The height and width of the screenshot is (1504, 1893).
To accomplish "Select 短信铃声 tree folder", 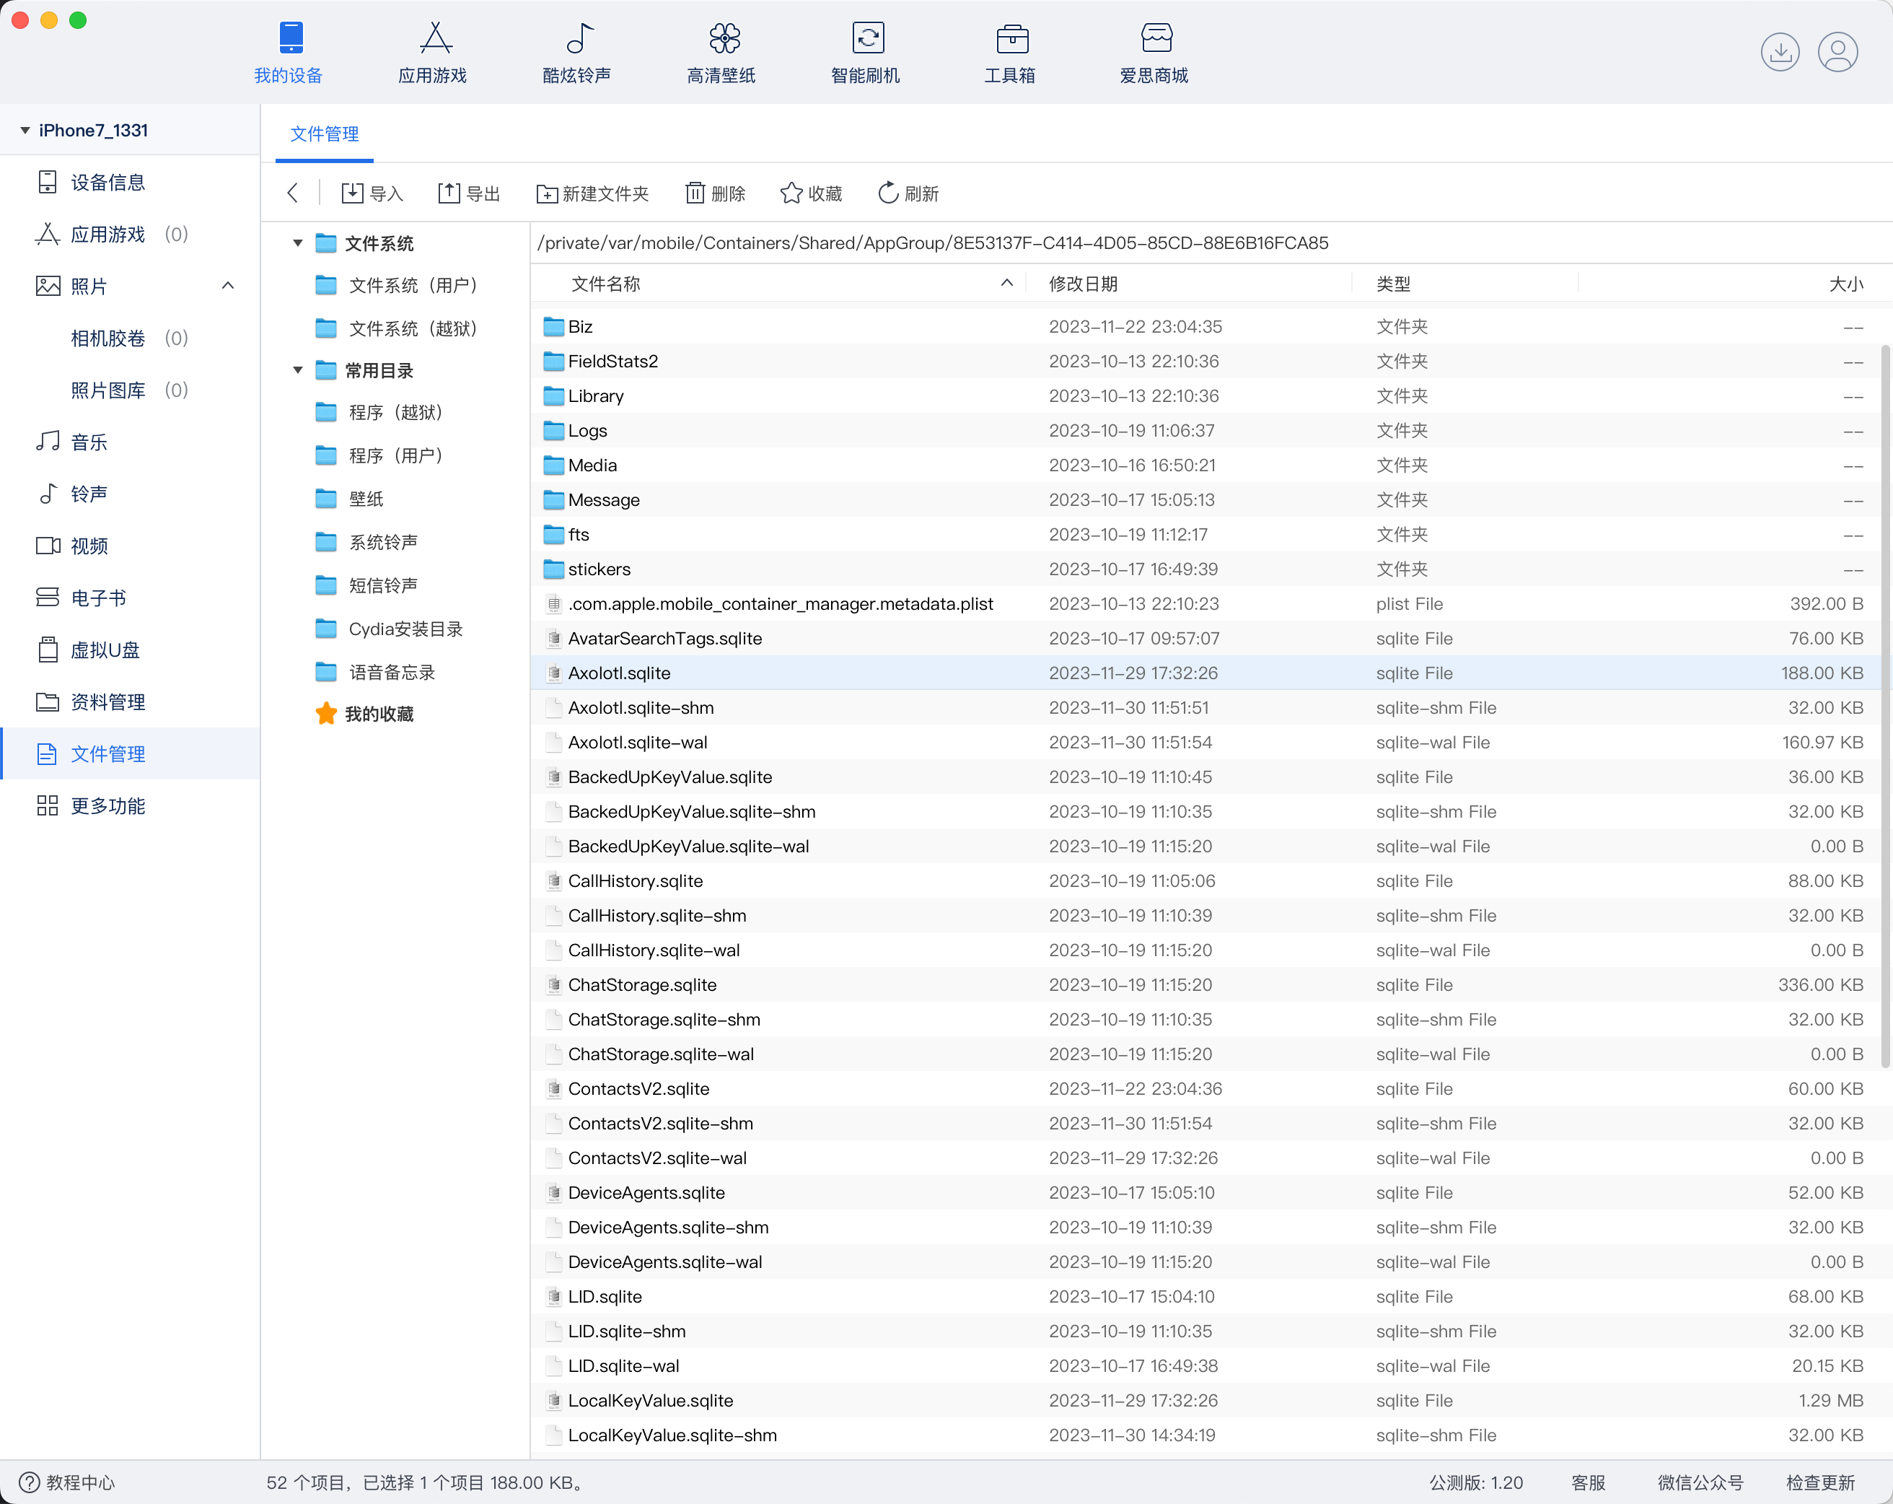I will pos(366,585).
